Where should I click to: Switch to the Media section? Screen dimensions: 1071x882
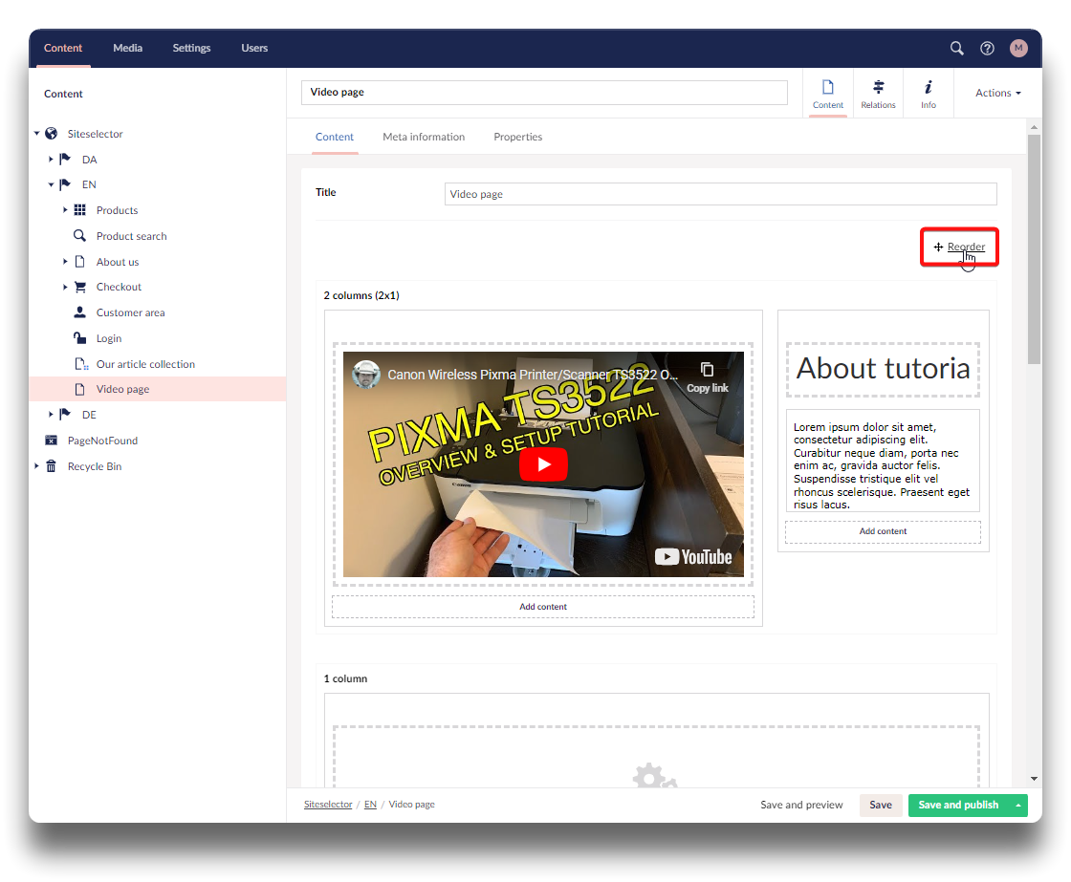coord(127,48)
